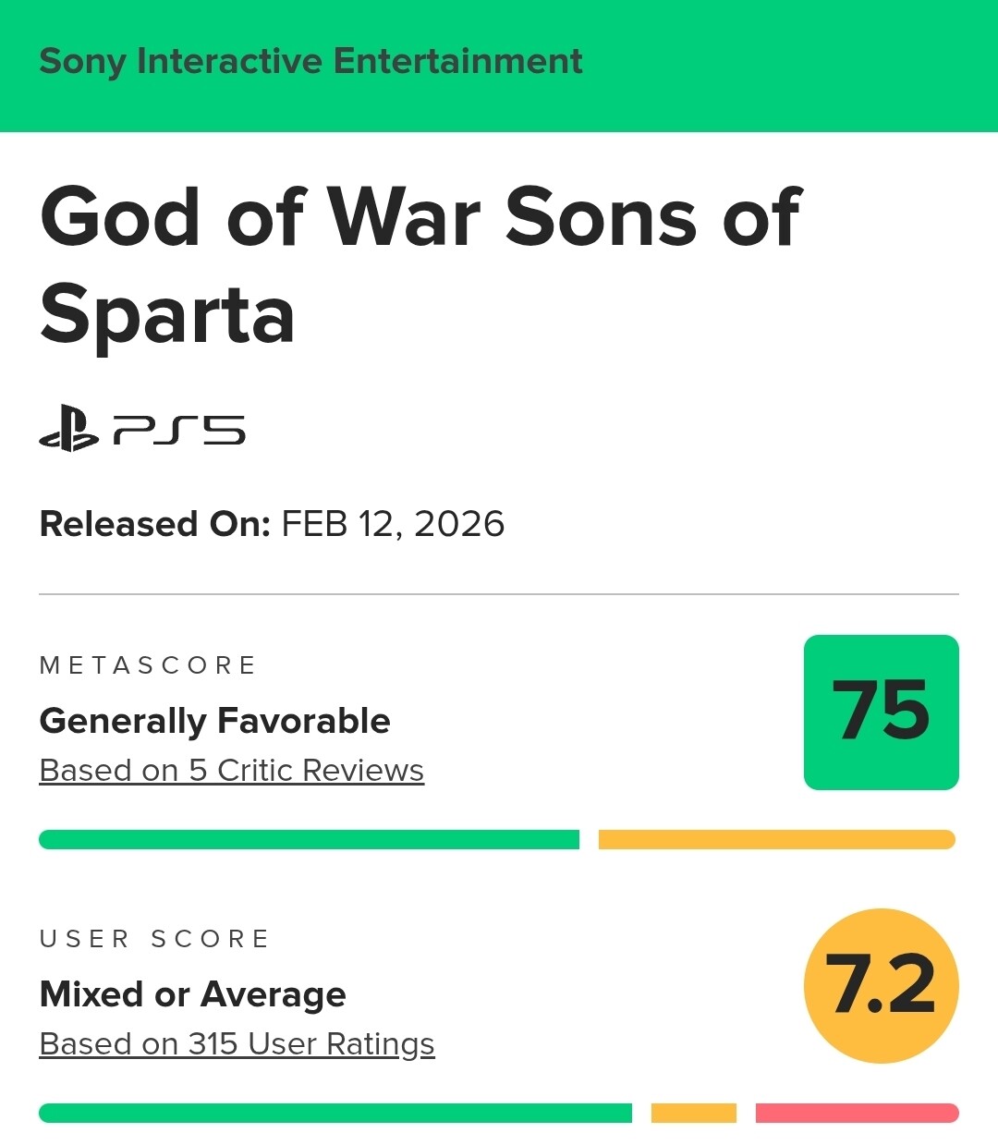Screen dimensions: 998x1145
Task: Click the Generally Favorable label
Action: tap(215, 721)
